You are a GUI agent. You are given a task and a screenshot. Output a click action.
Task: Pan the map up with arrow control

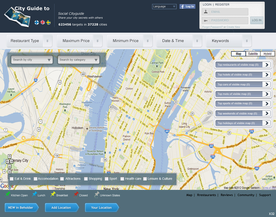(9, 156)
